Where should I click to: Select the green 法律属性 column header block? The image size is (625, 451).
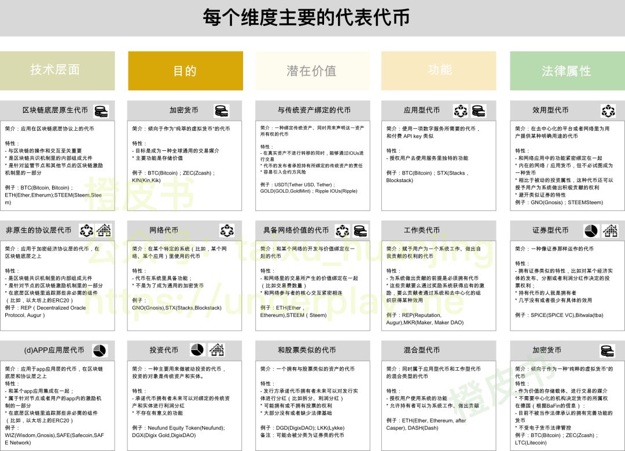pos(568,71)
